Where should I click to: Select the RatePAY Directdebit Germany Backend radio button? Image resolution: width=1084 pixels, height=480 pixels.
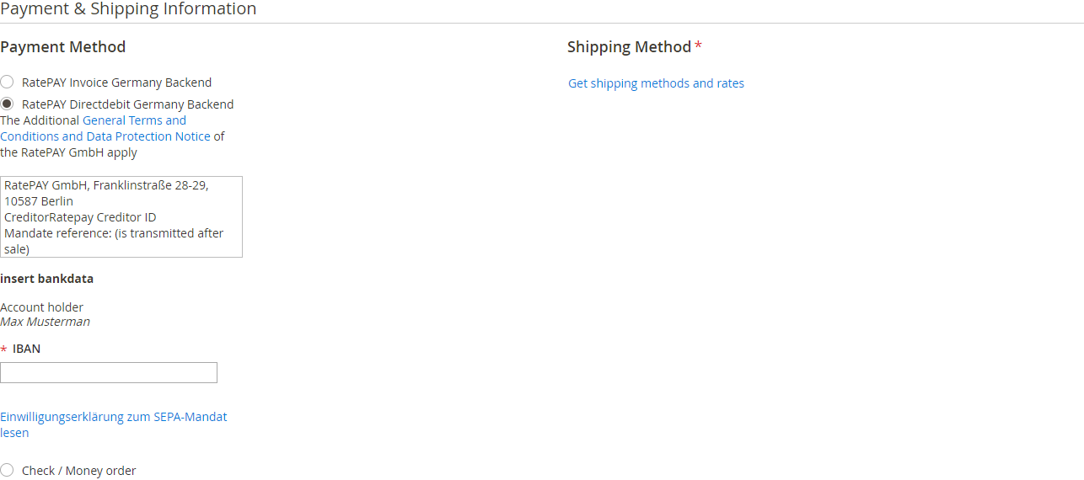point(7,104)
